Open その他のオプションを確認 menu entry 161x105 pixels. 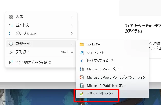[33, 62]
